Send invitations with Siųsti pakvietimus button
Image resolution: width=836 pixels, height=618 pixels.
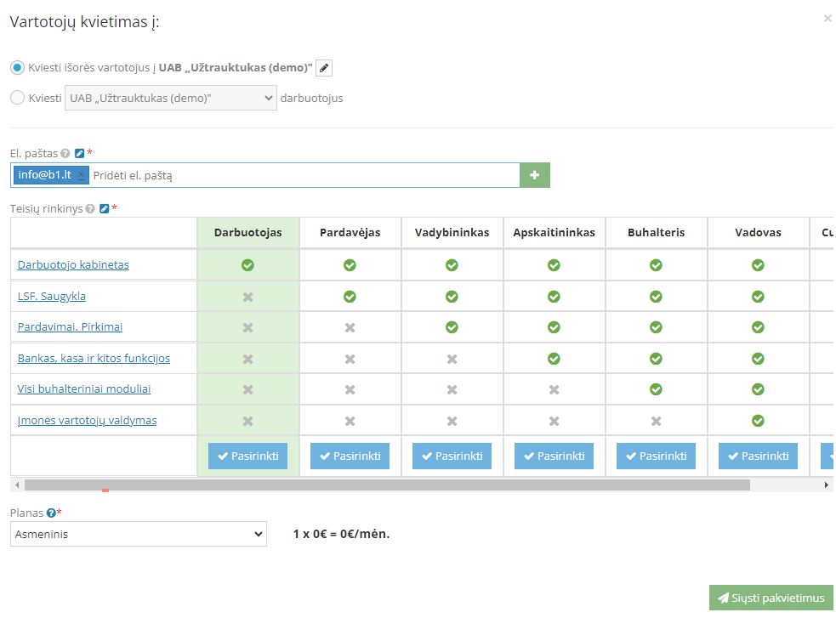(771, 598)
